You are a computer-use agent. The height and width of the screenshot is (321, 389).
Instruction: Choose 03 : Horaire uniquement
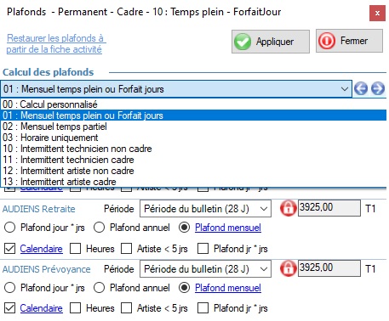pos(193,138)
